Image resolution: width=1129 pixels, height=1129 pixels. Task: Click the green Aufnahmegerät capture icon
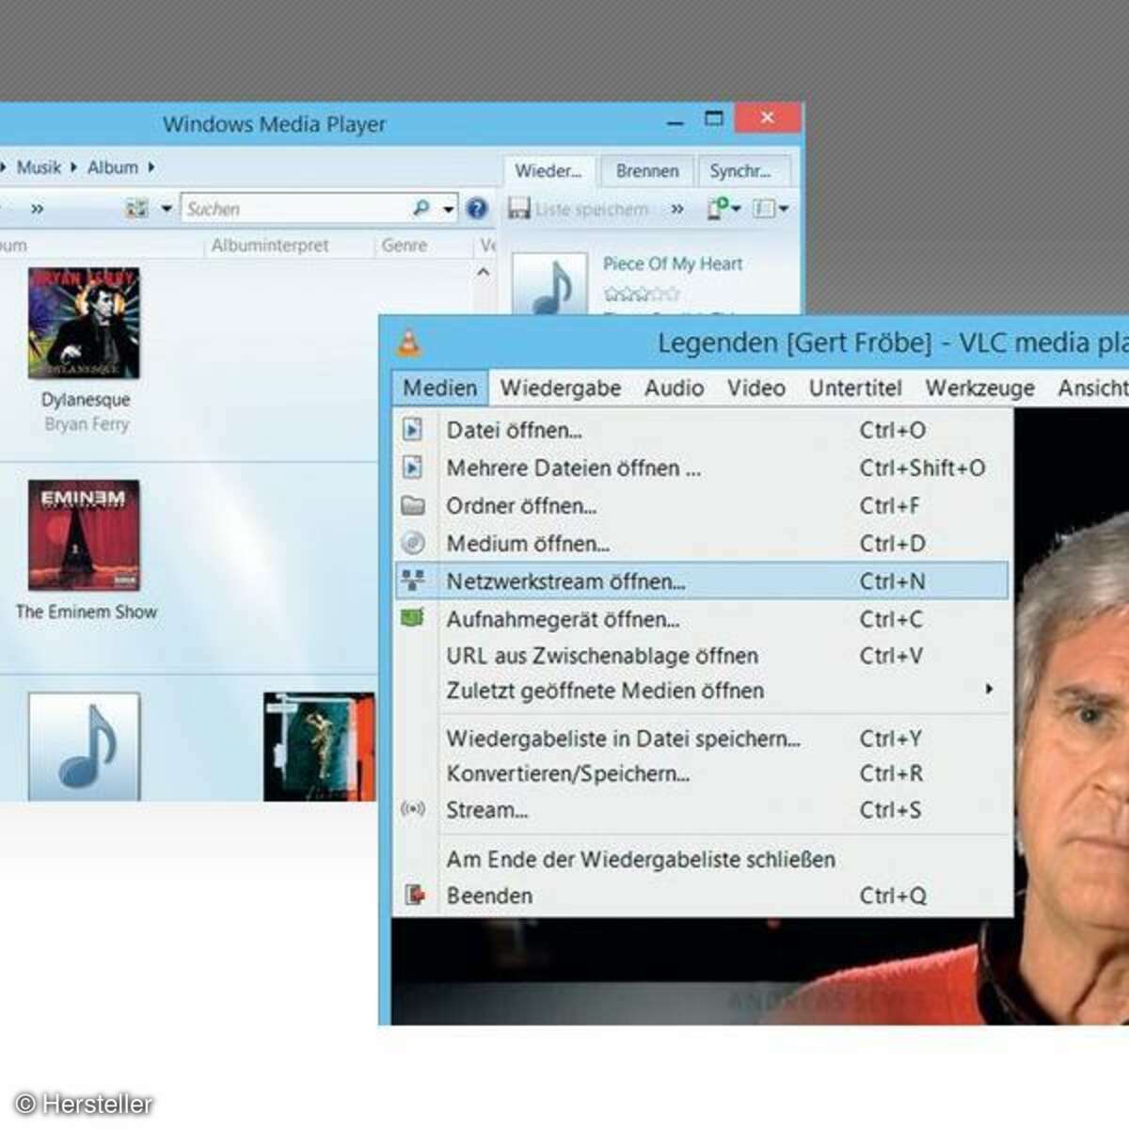click(x=414, y=618)
